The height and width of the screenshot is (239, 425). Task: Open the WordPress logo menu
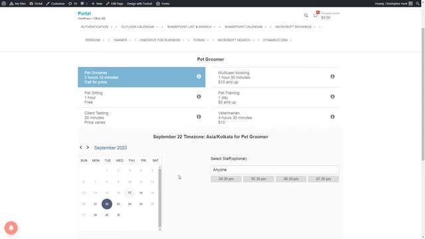click(4, 3)
